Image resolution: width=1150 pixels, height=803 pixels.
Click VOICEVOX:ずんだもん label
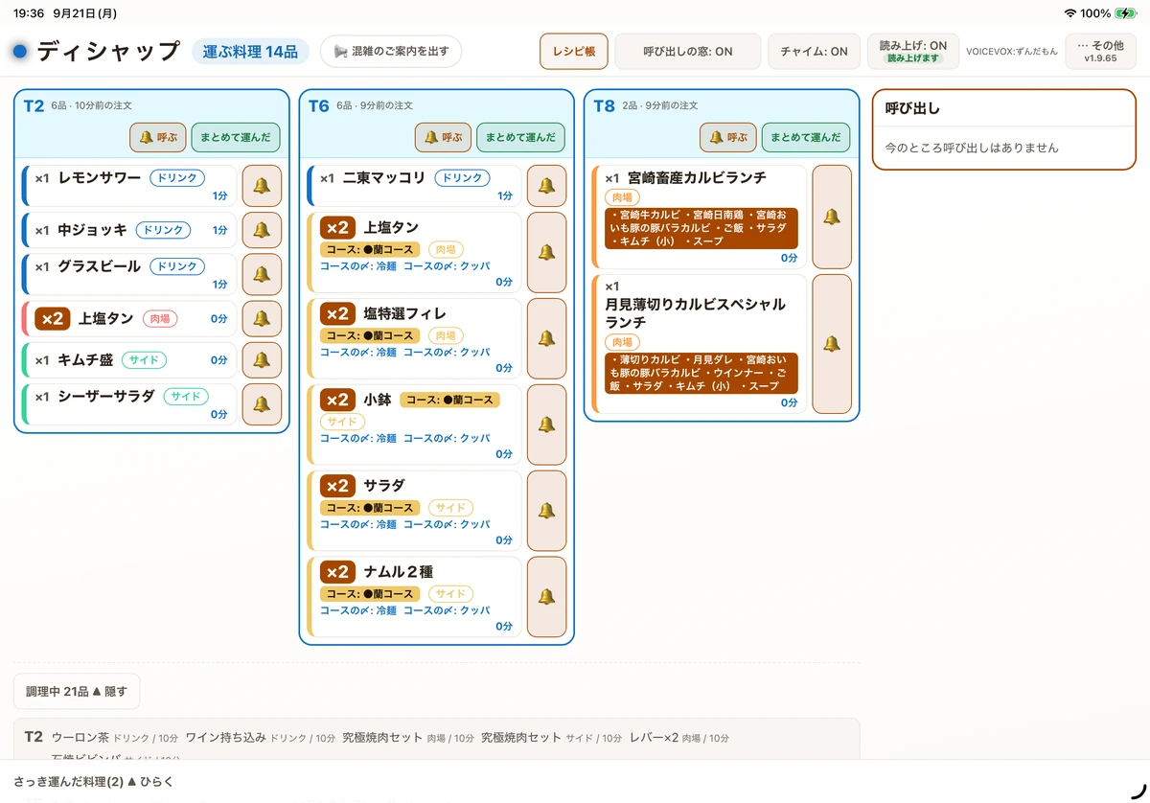[x=1012, y=52]
